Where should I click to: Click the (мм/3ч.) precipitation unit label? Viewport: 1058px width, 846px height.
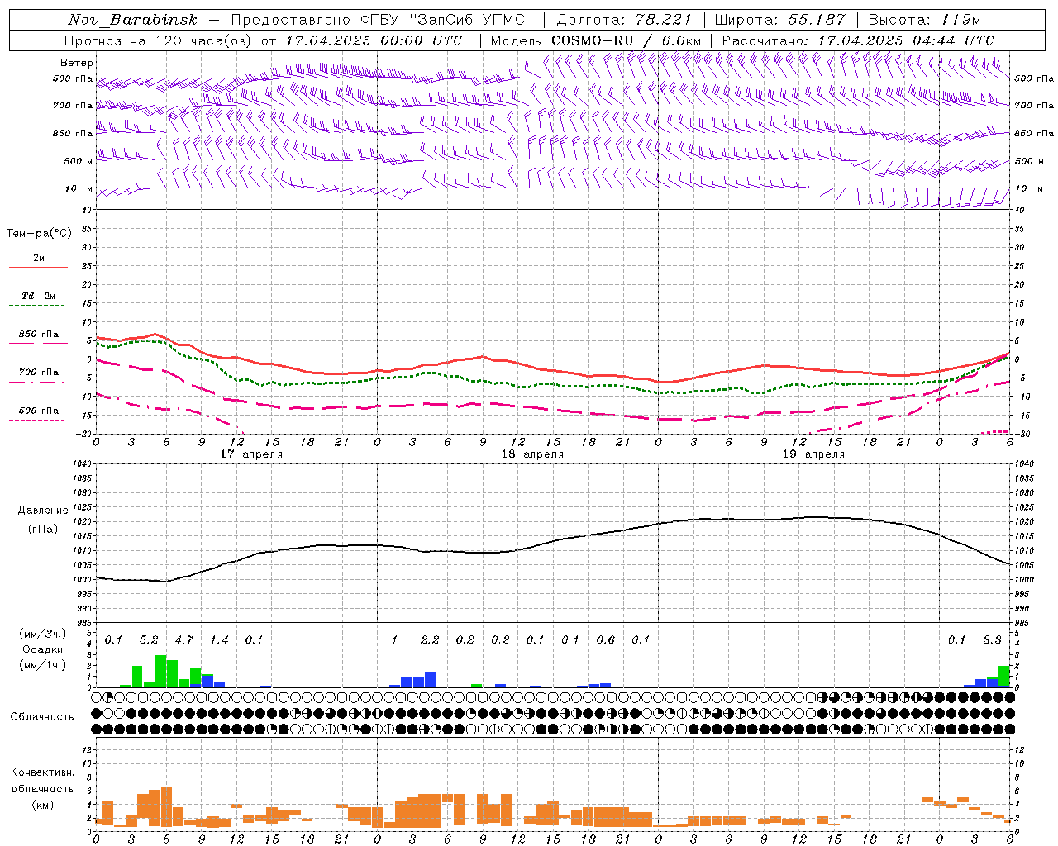pos(43,634)
